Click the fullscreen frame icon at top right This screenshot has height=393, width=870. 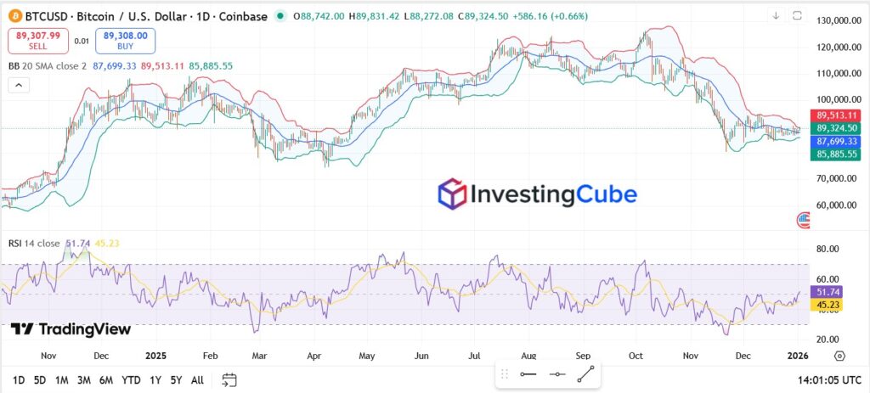pos(797,15)
